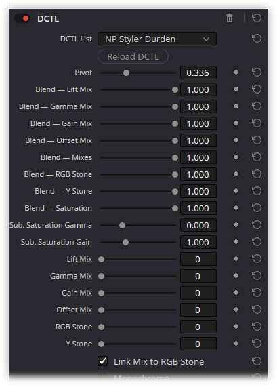The height and width of the screenshot is (387, 277).
Task: Reset the DCTL List selection
Action: (257, 39)
